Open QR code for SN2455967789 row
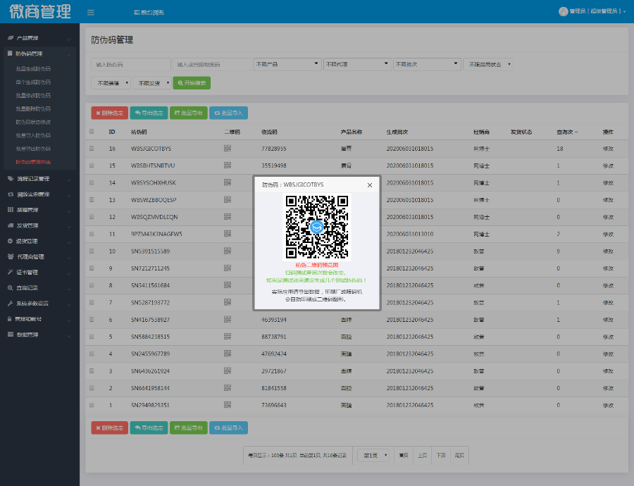This screenshot has height=486, width=634. coord(228,354)
